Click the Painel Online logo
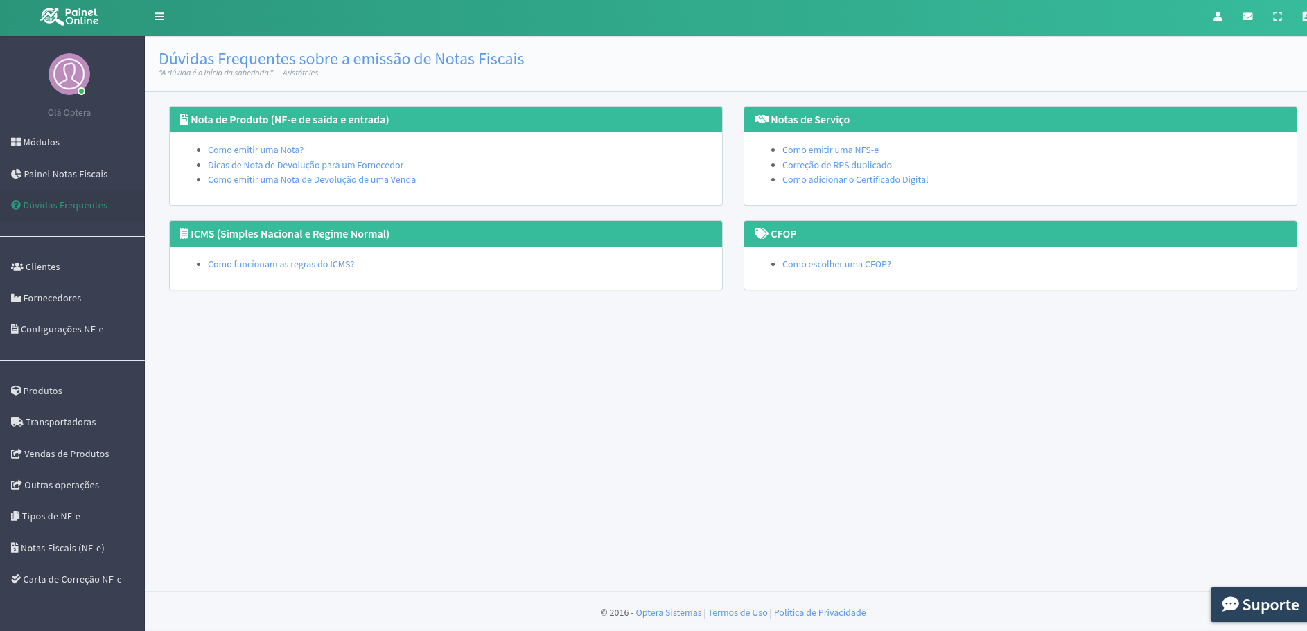The width and height of the screenshot is (1307, 631). (69, 17)
